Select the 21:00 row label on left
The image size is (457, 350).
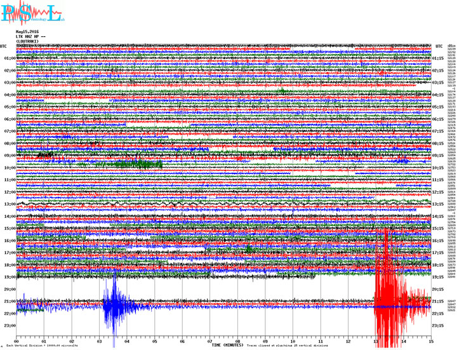pos(10,301)
